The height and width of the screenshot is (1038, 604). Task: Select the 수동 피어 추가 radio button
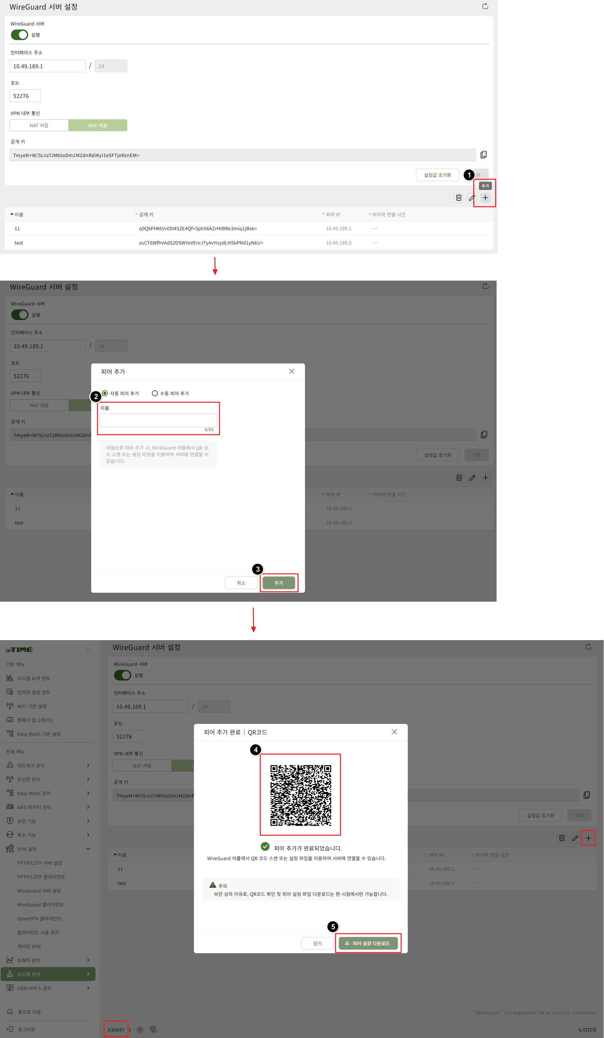point(155,393)
